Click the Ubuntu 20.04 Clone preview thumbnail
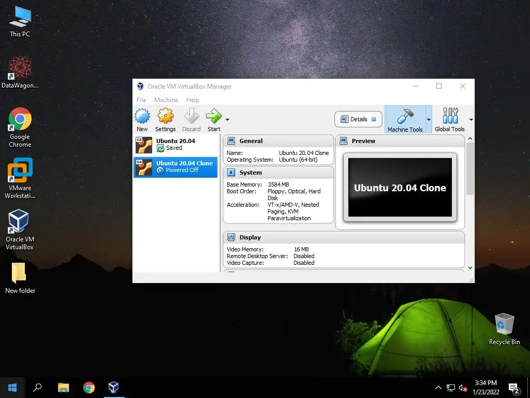 pyautogui.click(x=400, y=188)
